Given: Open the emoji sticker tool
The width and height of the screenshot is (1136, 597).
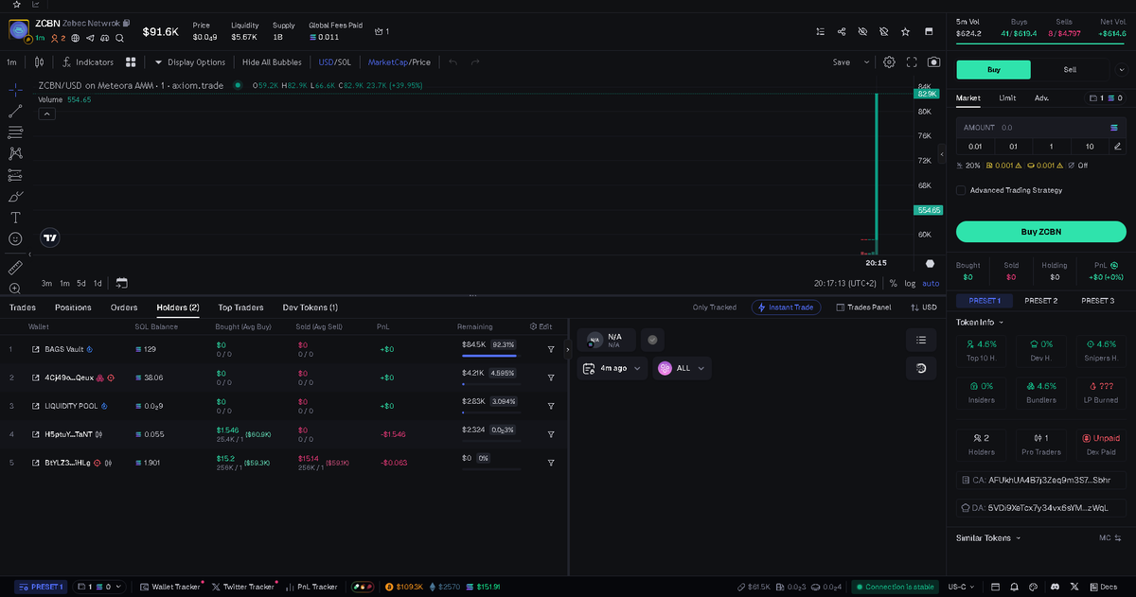Looking at the screenshot, I should [15, 238].
